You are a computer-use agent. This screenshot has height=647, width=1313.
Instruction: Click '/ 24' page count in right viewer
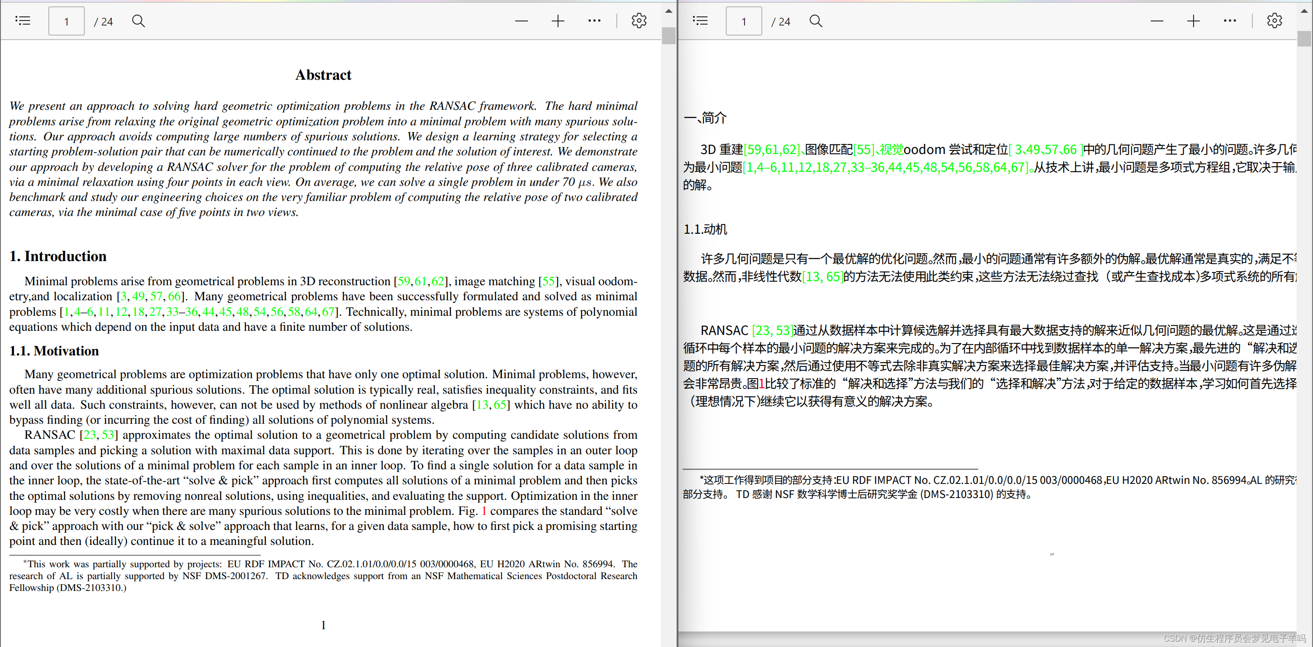click(781, 21)
